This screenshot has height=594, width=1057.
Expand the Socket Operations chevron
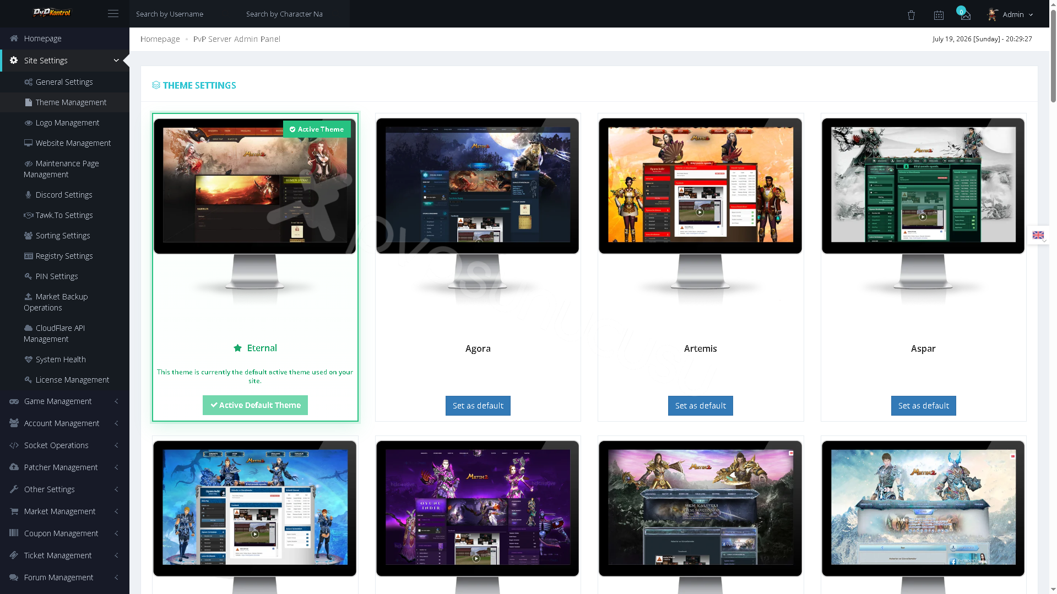[x=116, y=445]
